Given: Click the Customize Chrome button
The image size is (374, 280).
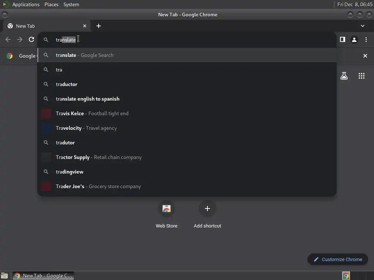Looking at the screenshot, I should pos(338,259).
